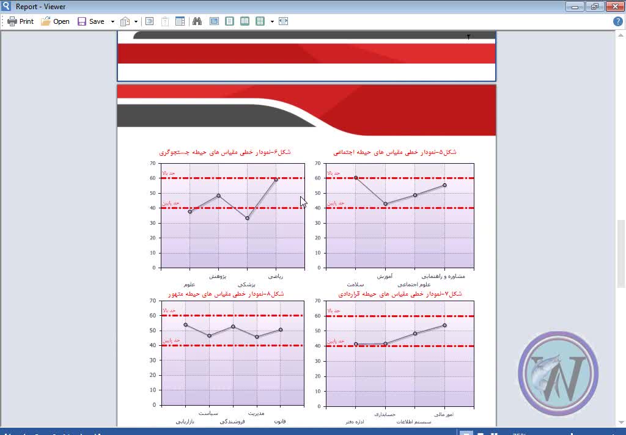
Task: Expand the Send Email dropdown arrow
Action: tap(136, 21)
